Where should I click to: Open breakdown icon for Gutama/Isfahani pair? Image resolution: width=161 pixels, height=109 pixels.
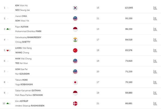[155, 93]
